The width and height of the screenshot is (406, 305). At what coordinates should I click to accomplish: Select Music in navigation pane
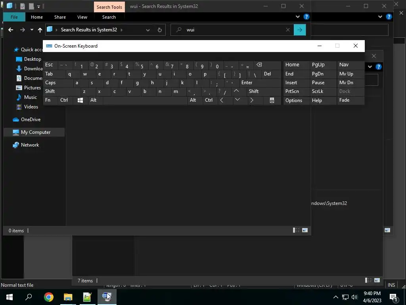pos(27,97)
